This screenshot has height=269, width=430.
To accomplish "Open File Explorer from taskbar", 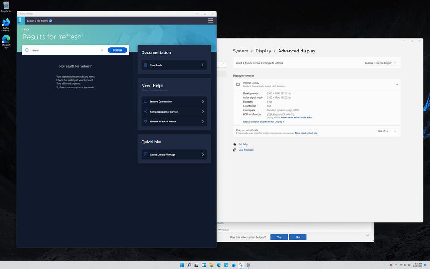I will [211, 265].
